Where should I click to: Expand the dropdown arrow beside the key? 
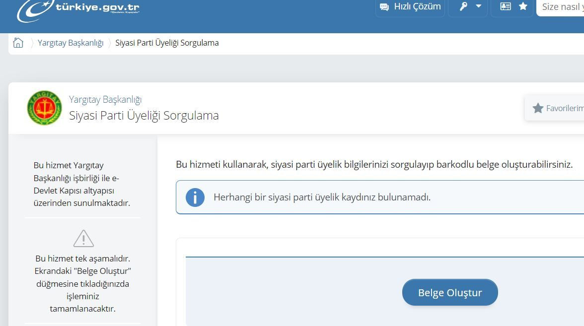tap(479, 6)
